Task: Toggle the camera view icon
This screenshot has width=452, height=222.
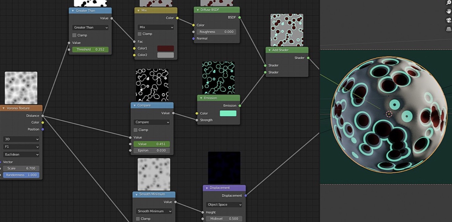Action: (x=449, y=20)
